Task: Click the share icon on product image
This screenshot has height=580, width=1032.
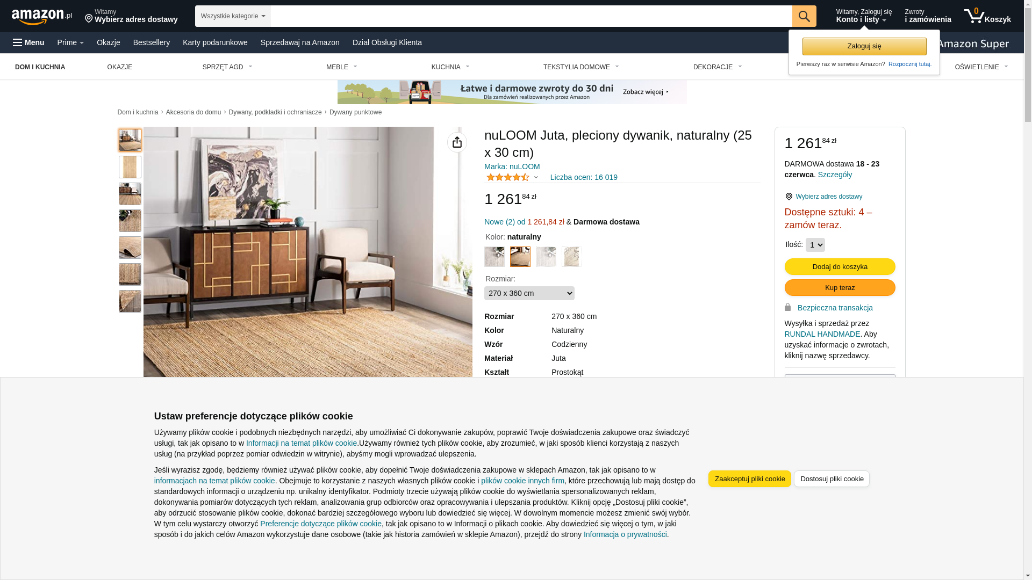Action: point(457,142)
